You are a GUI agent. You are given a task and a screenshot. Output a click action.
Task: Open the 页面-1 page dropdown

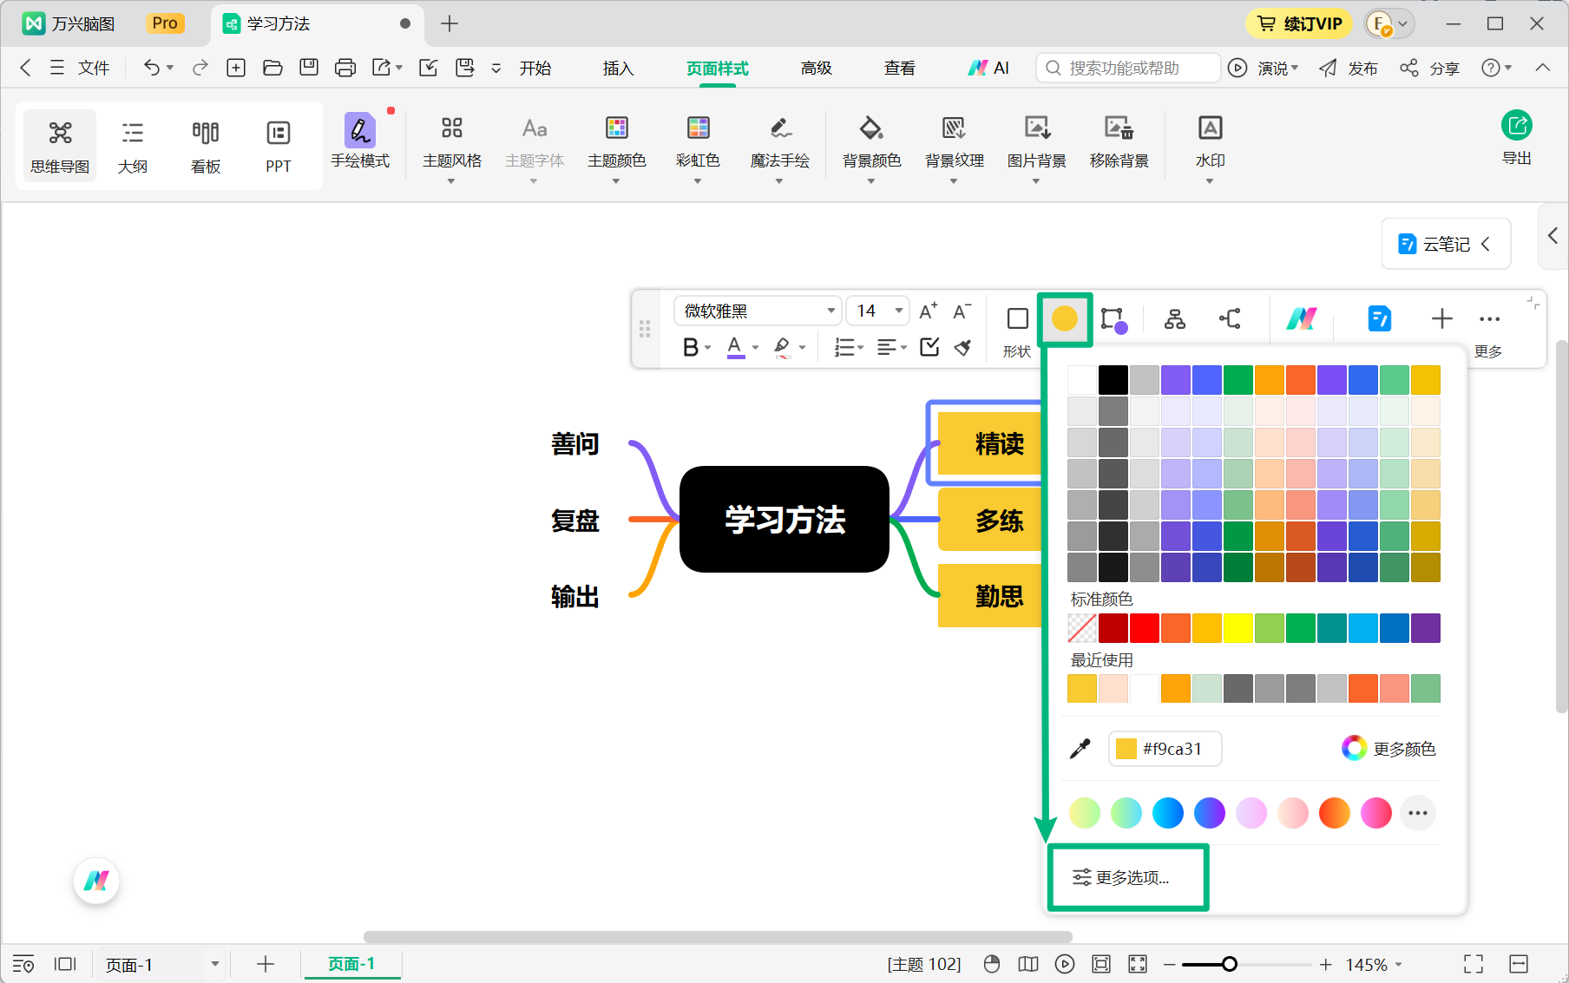(x=161, y=965)
